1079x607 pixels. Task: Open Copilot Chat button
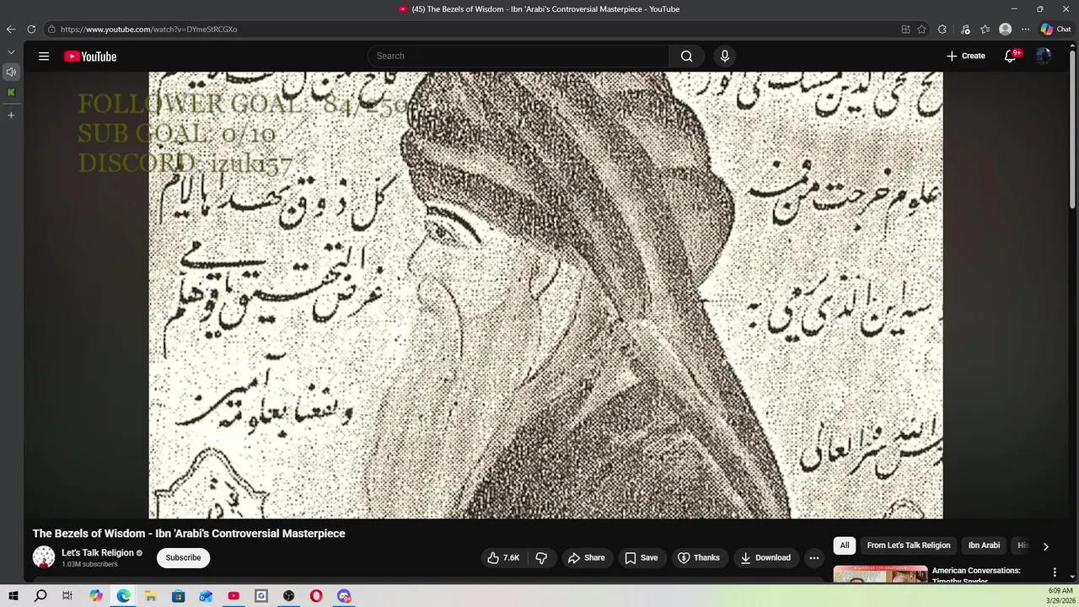(1055, 29)
